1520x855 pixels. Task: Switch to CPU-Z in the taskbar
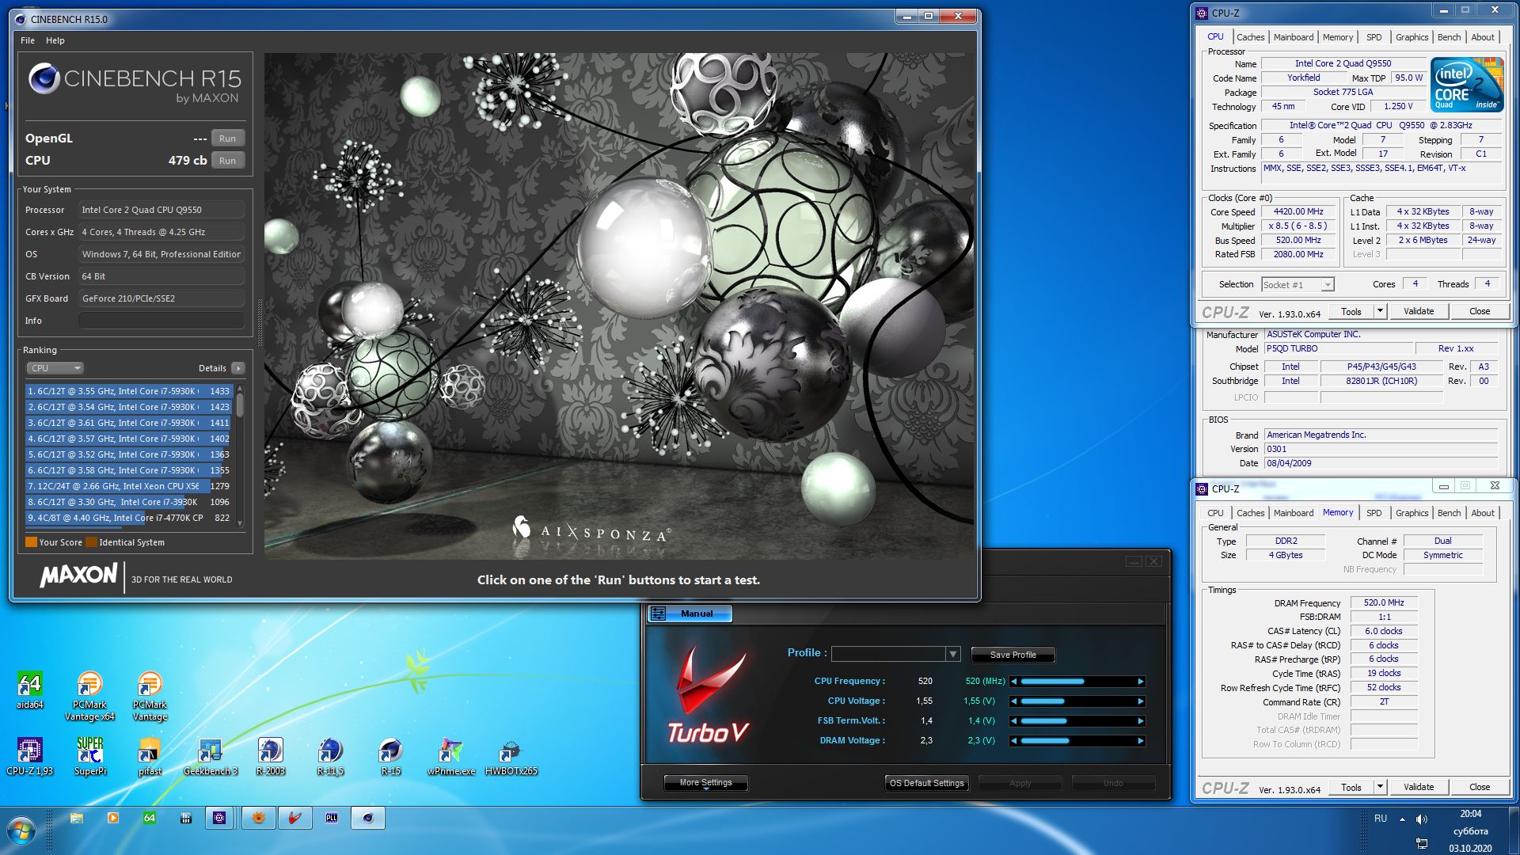click(x=219, y=819)
